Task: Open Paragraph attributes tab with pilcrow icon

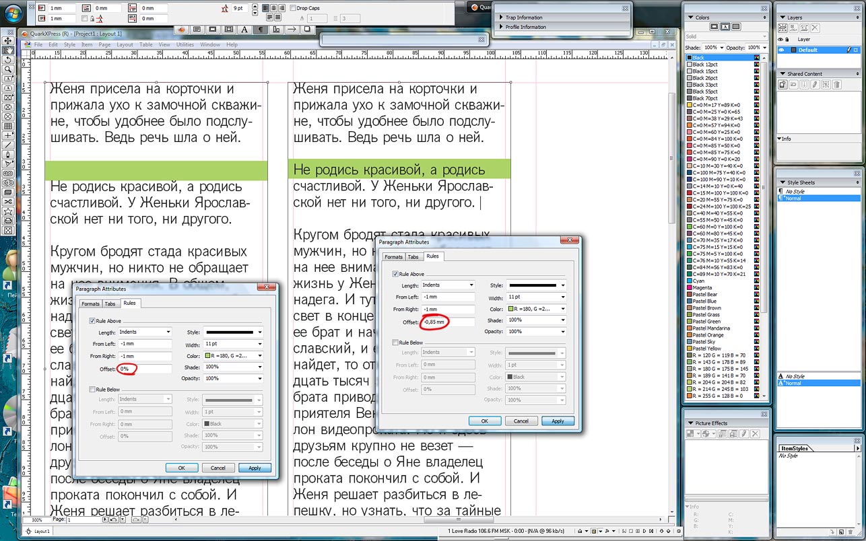Action: coord(261,30)
